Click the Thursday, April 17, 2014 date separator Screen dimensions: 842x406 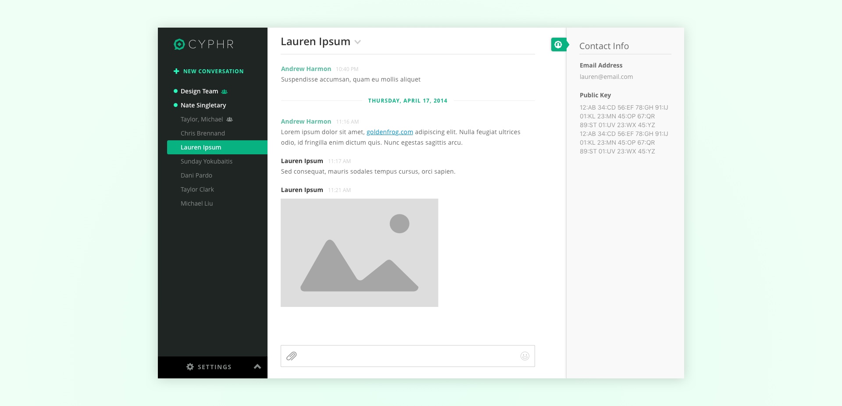408,100
